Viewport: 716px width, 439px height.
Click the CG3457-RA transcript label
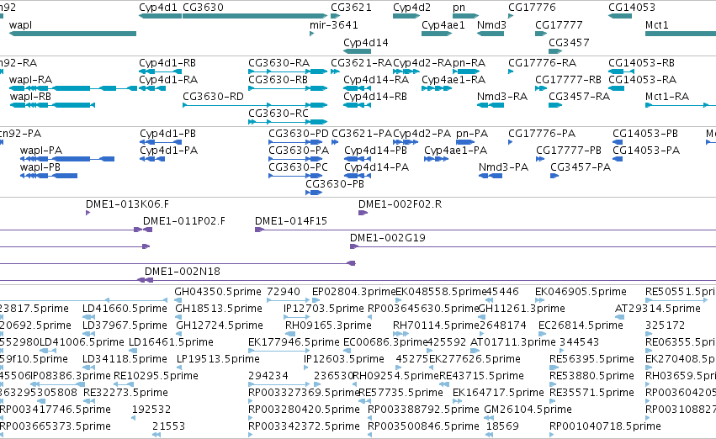click(579, 96)
